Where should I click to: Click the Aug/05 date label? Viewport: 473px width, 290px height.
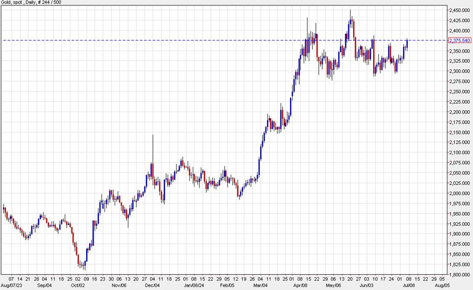click(x=442, y=285)
